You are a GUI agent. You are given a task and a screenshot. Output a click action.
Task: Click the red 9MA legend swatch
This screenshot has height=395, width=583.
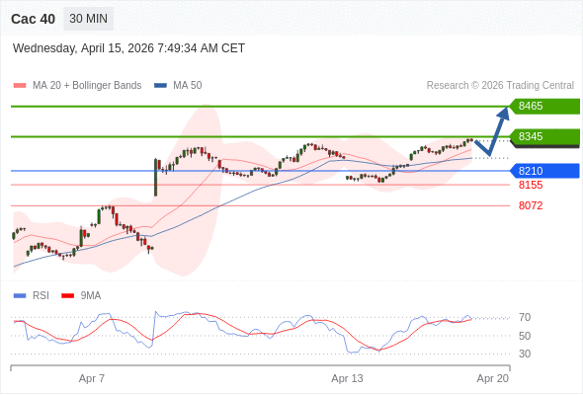(x=67, y=296)
